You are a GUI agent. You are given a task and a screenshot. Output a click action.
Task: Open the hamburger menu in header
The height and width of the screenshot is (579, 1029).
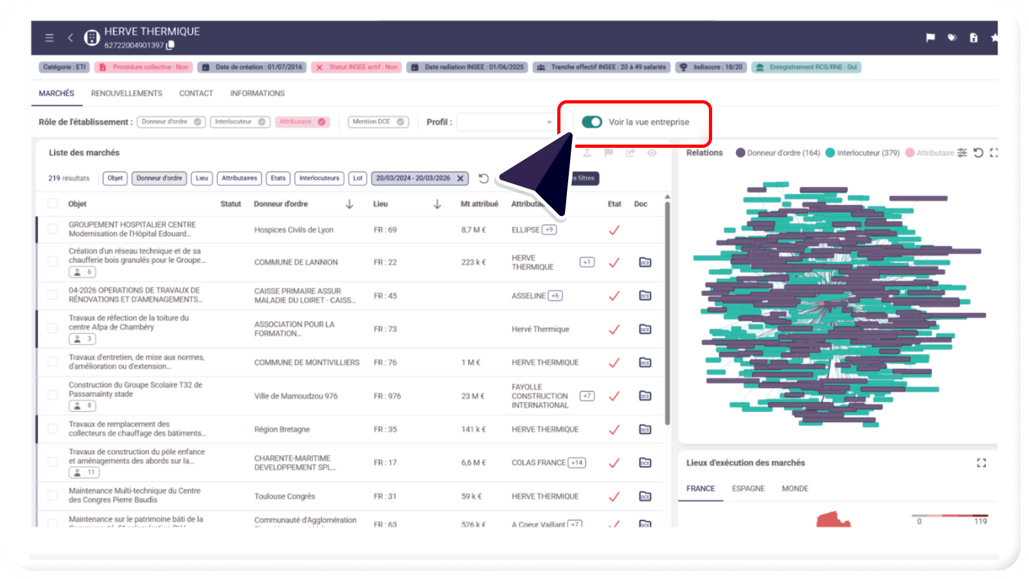(x=49, y=38)
